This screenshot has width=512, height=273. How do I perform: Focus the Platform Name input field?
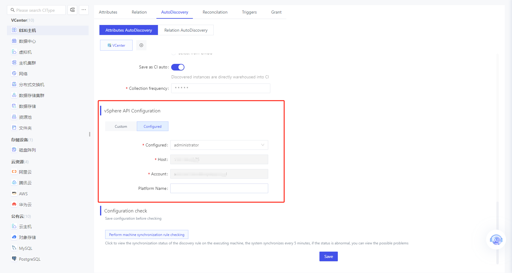[x=219, y=188]
